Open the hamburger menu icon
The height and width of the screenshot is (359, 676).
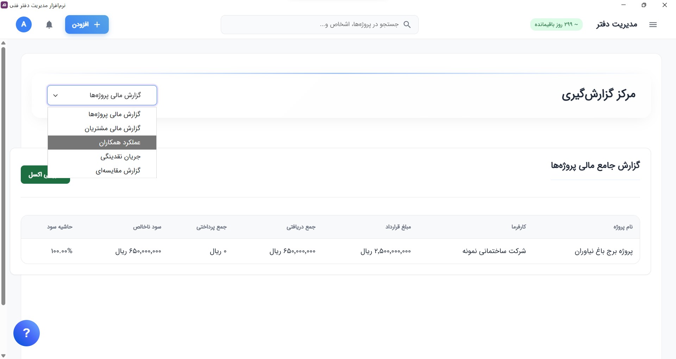click(x=653, y=25)
